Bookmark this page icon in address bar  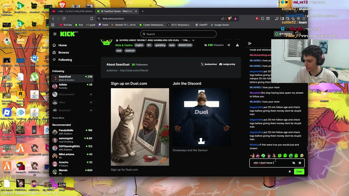(92, 19)
